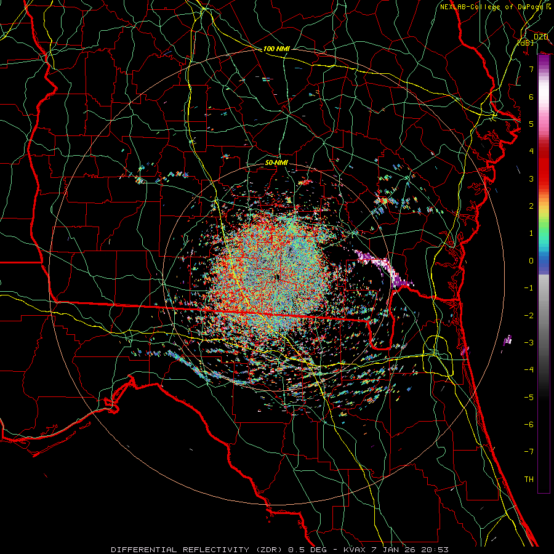Screen dimensions: 554x554
Task: Click the 0 value on color scale
Action: 531,261
